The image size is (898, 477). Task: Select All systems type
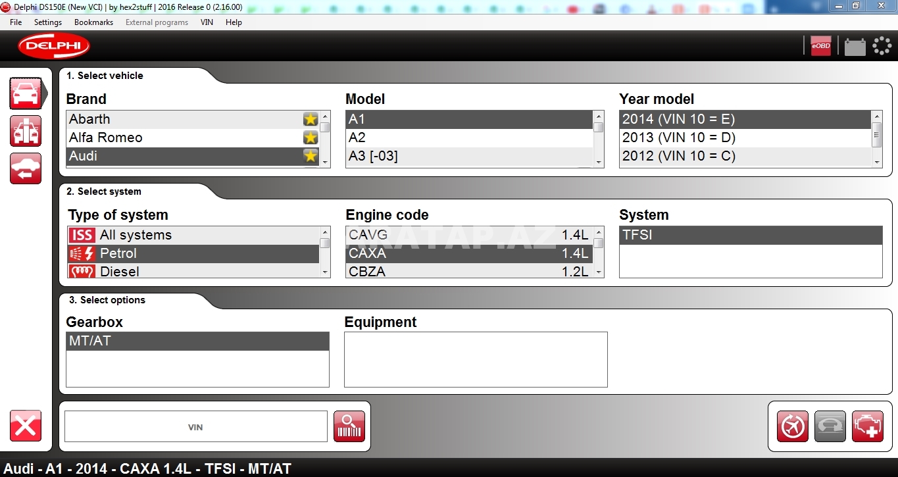[x=193, y=235]
